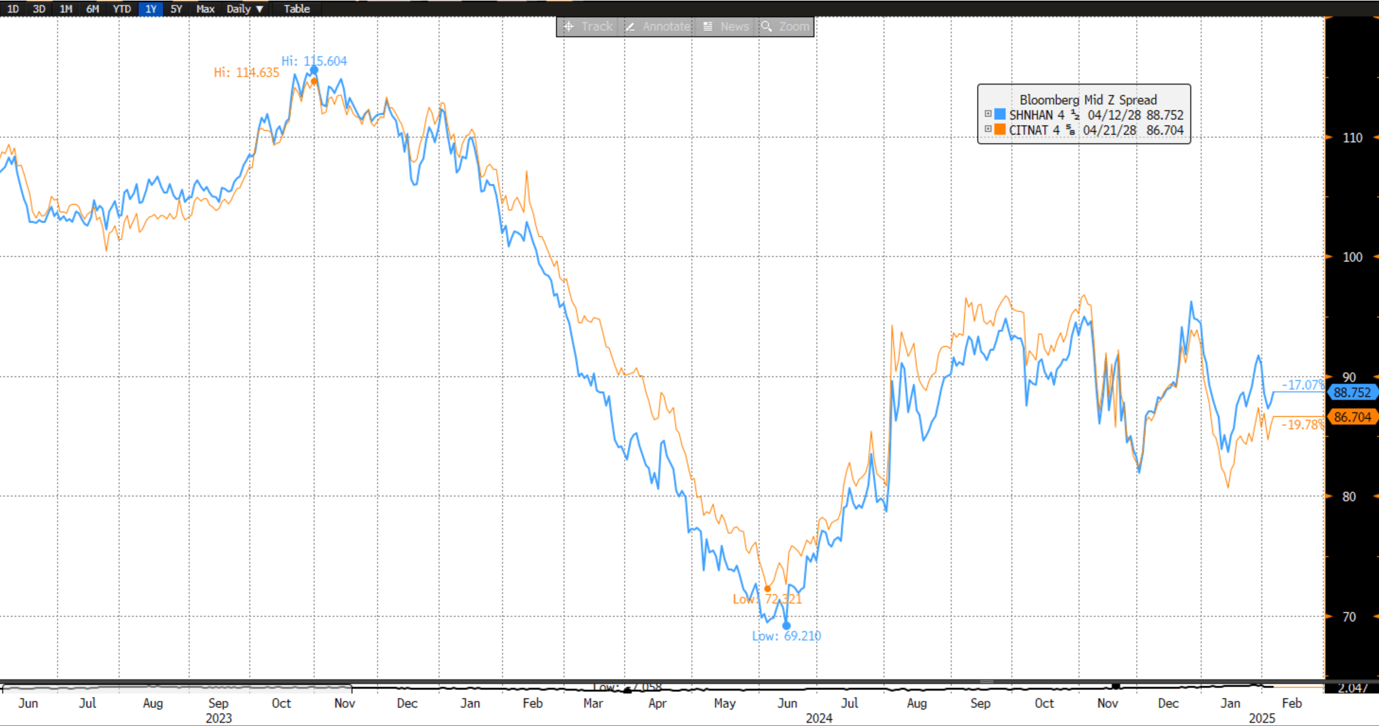
Task: Select the Zoom magnifier tool
Action: point(786,27)
